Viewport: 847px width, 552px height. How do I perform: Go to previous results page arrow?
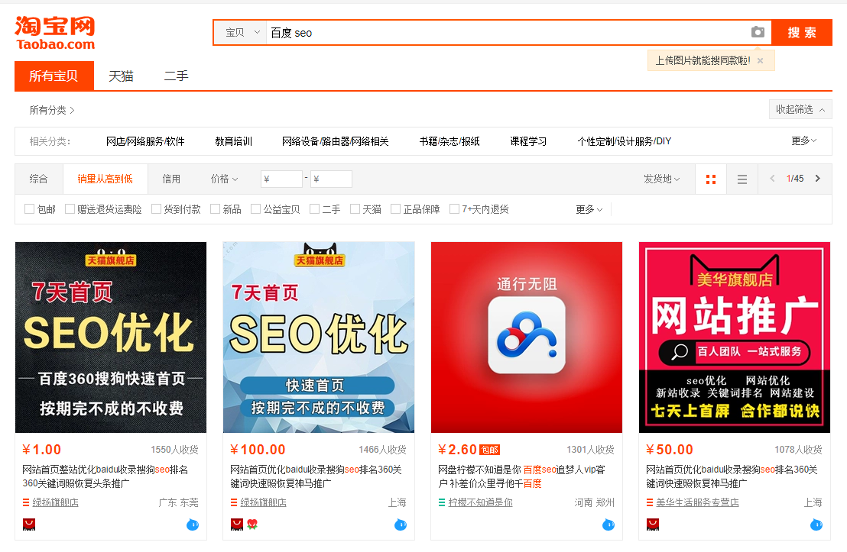point(772,179)
